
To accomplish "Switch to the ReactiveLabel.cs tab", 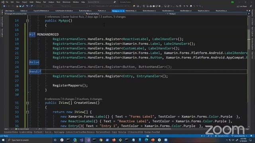I will [204, 11].
